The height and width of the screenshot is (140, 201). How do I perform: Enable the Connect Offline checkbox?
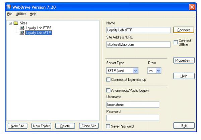point(176,42)
